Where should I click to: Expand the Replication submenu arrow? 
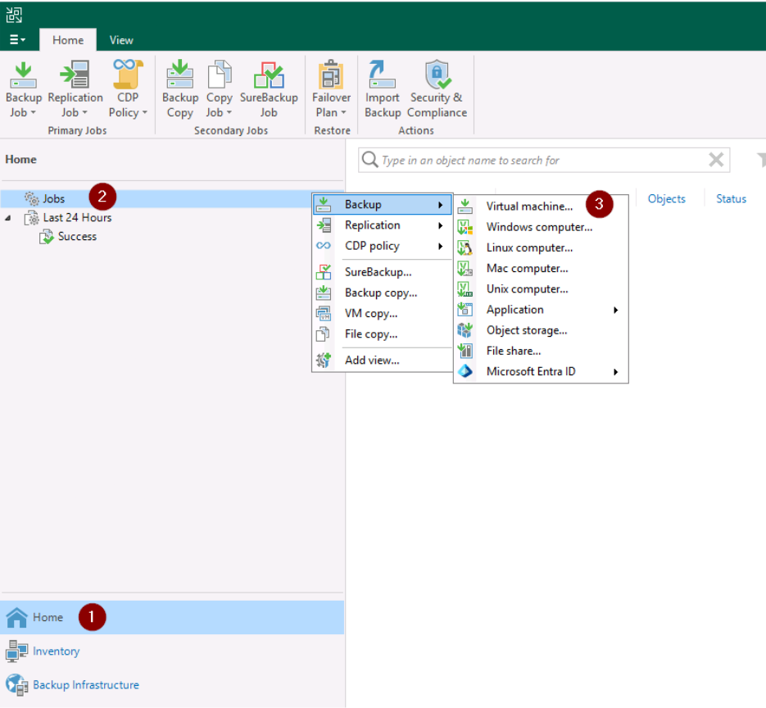click(441, 225)
